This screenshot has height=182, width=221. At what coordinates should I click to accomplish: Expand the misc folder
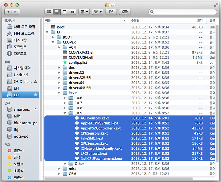(x=59, y=169)
